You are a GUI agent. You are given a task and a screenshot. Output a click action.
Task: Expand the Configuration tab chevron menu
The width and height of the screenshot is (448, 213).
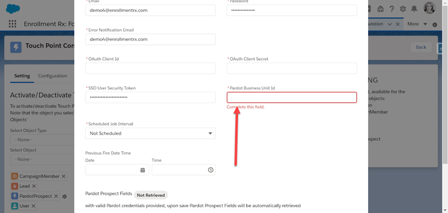pos(390,24)
